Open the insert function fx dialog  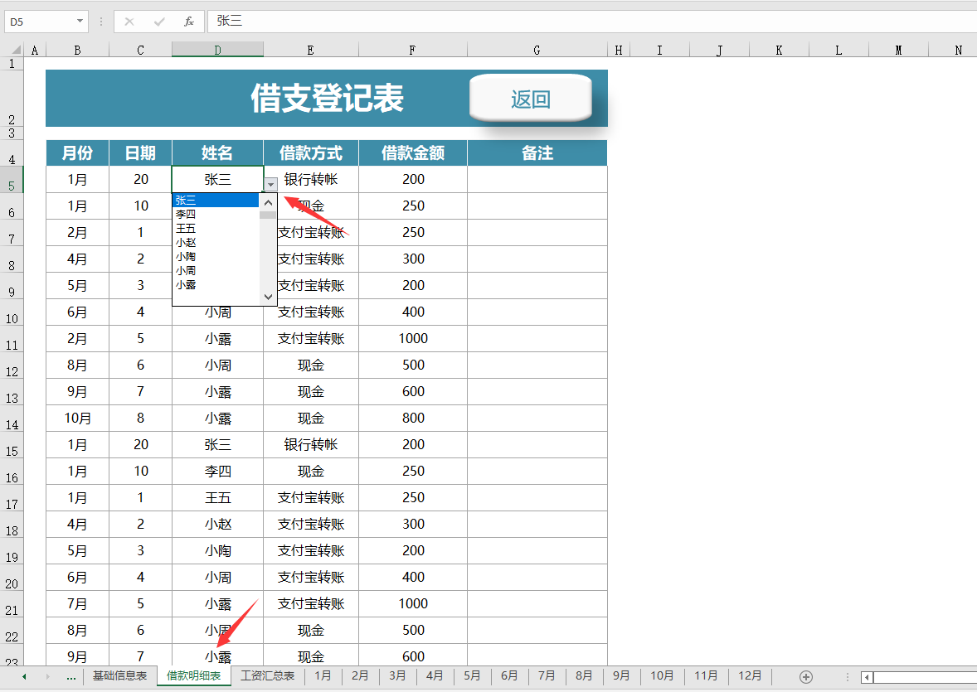pos(189,22)
